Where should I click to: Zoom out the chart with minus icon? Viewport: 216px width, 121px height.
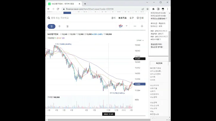point(135,26)
